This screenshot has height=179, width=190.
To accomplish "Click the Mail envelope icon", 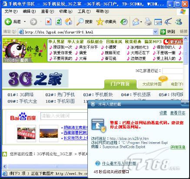I will point(136,22).
